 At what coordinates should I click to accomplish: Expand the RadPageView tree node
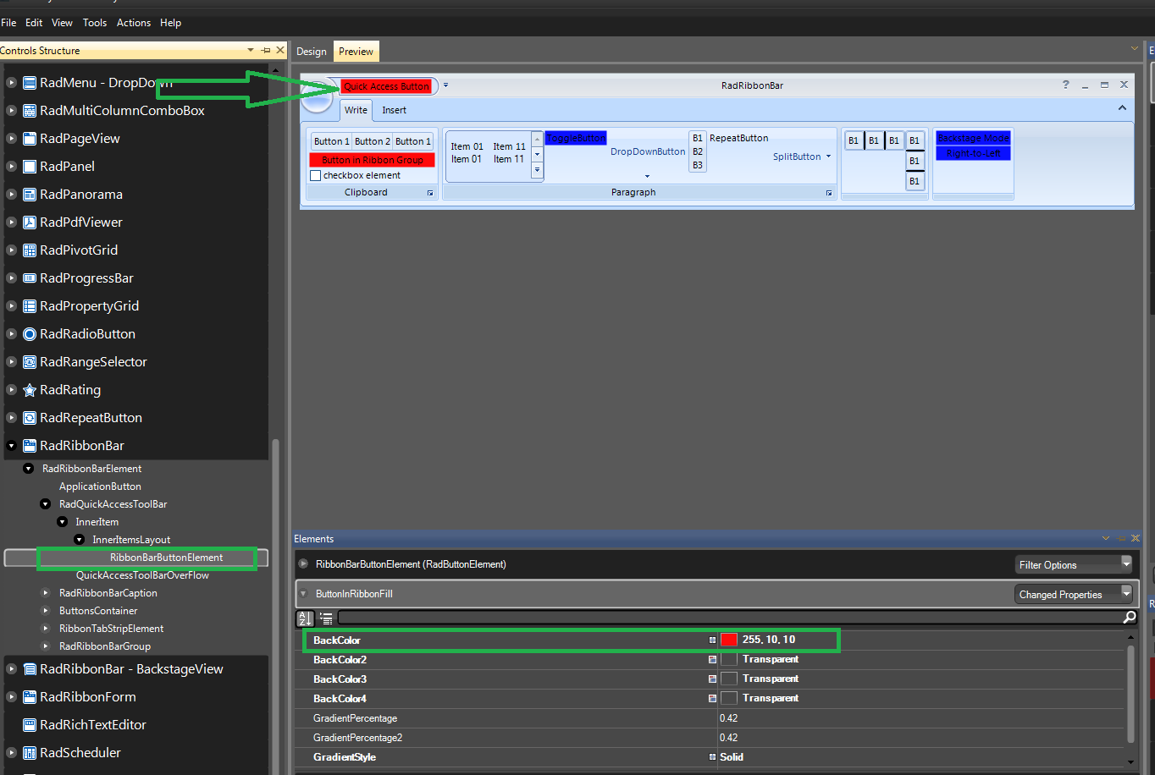coord(11,139)
